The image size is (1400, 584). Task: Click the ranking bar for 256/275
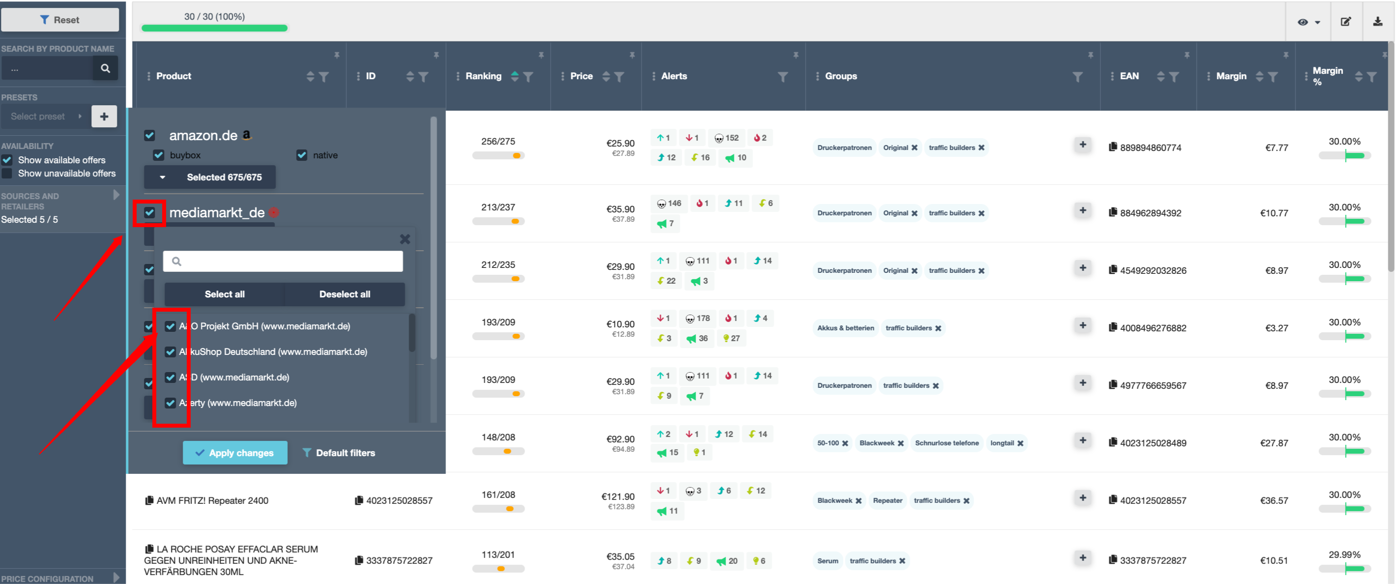click(498, 156)
